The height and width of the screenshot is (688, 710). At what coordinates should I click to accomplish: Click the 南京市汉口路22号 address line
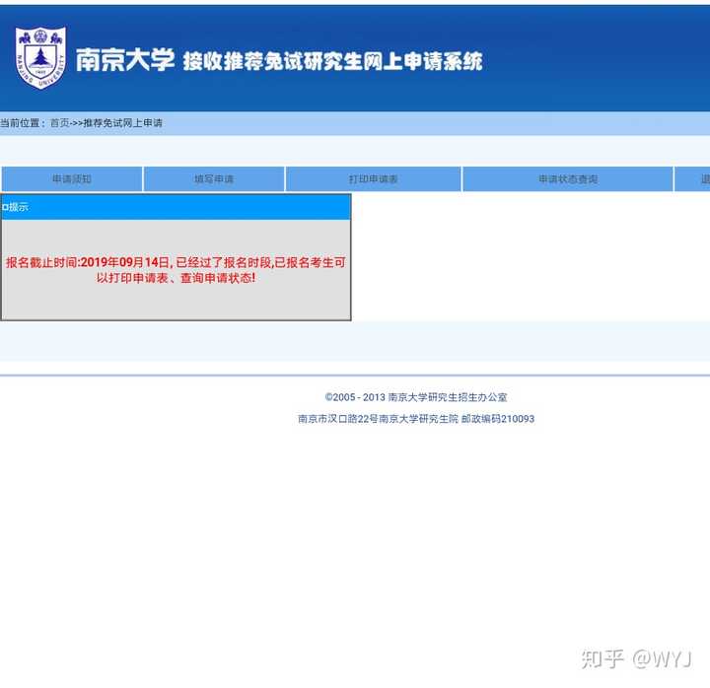point(416,419)
